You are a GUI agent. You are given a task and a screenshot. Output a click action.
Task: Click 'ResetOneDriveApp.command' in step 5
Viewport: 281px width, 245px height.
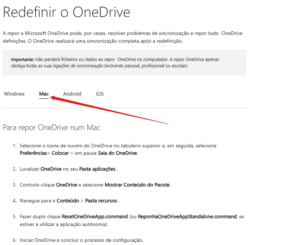pyautogui.click(x=95, y=216)
